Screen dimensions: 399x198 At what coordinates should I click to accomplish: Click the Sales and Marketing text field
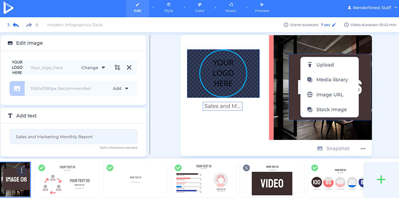73,137
